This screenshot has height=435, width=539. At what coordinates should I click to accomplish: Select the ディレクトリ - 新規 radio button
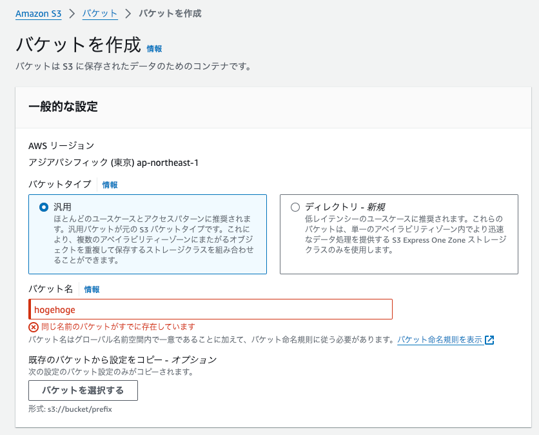pos(295,207)
